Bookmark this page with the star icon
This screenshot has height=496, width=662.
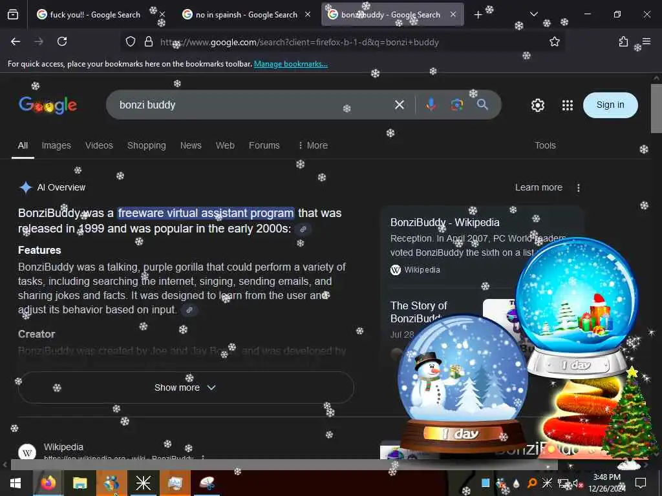click(554, 41)
